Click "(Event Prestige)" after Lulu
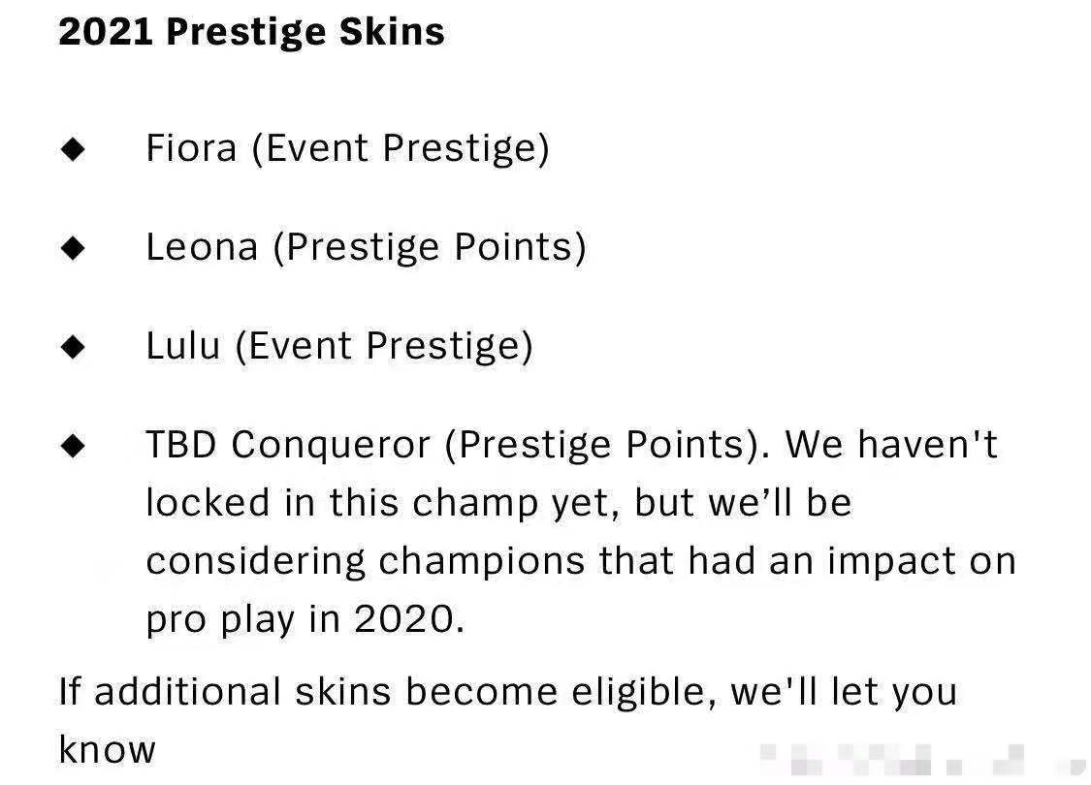Viewport: 1091px width, 785px height. pyautogui.click(x=384, y=346)
